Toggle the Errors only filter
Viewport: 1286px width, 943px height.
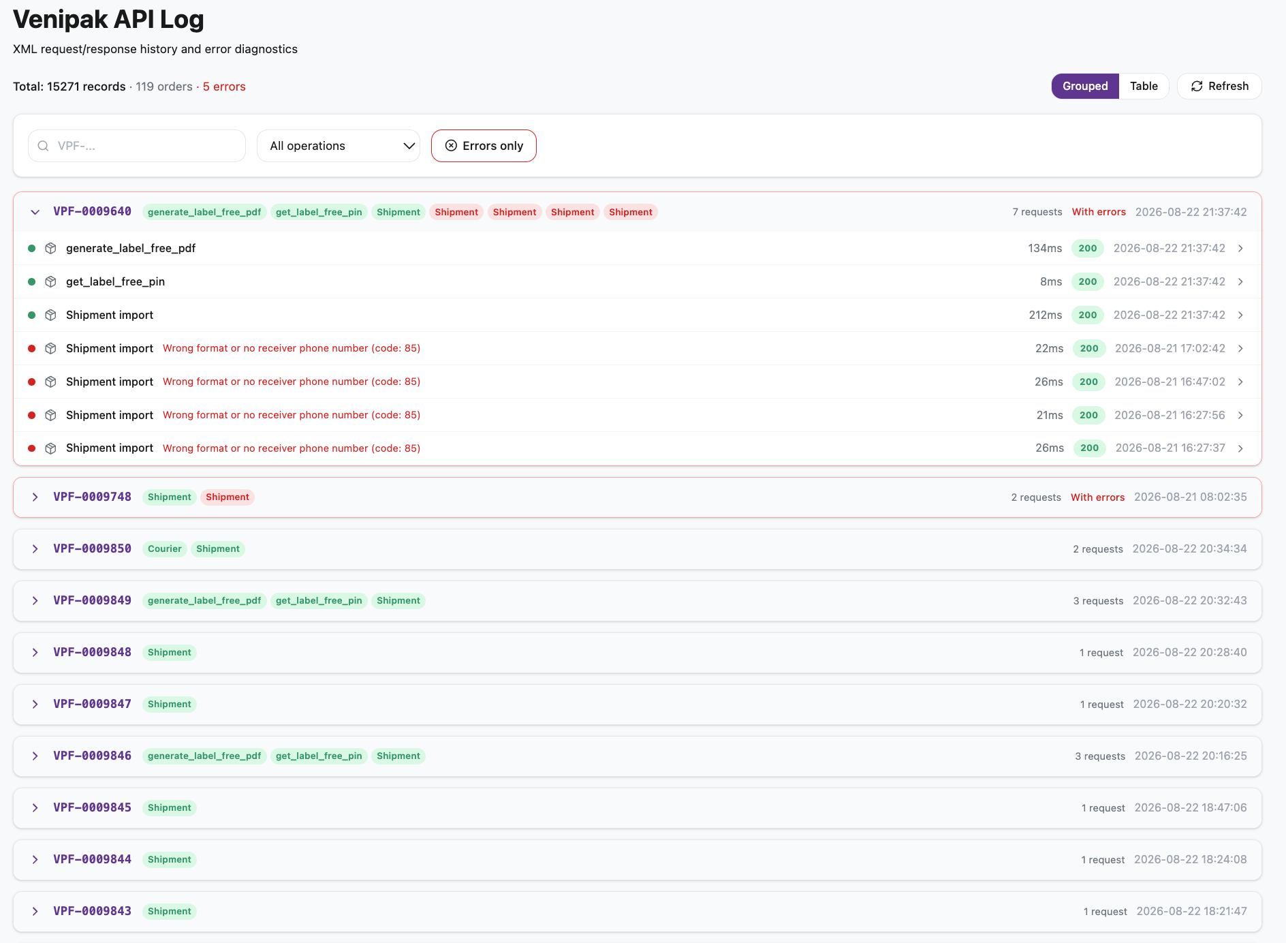click(484, 146)
